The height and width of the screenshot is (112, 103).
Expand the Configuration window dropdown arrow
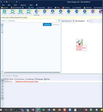(56, 21)
